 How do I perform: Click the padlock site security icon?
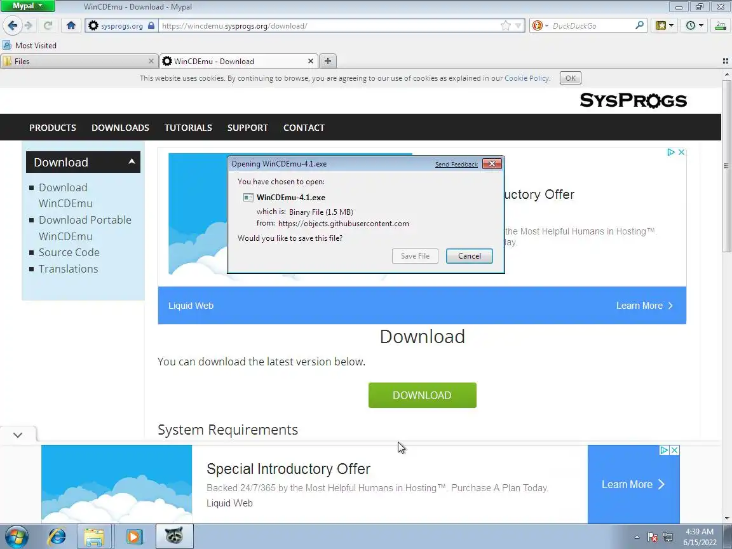point(151,25)
